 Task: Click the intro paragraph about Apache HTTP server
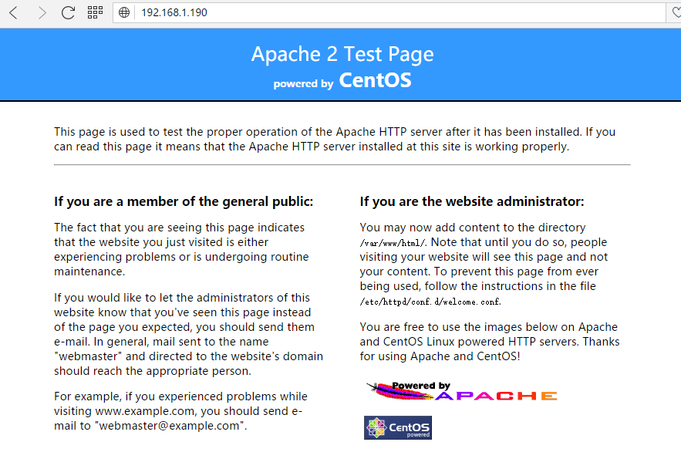point(334,139)
